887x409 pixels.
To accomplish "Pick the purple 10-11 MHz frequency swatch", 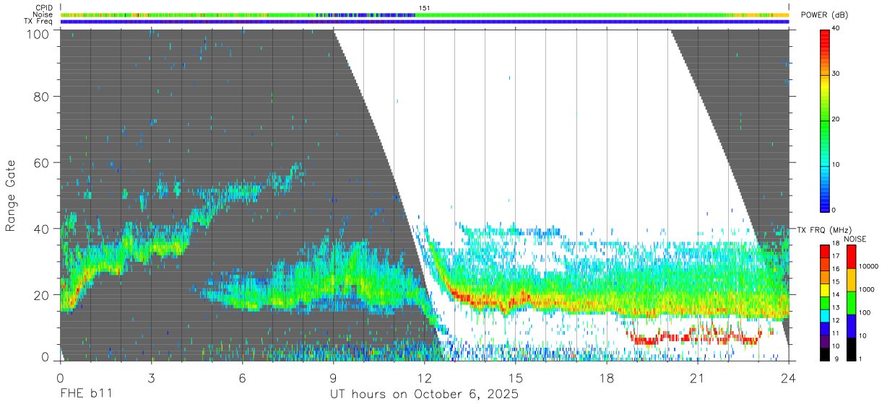I will pos(825,340).
